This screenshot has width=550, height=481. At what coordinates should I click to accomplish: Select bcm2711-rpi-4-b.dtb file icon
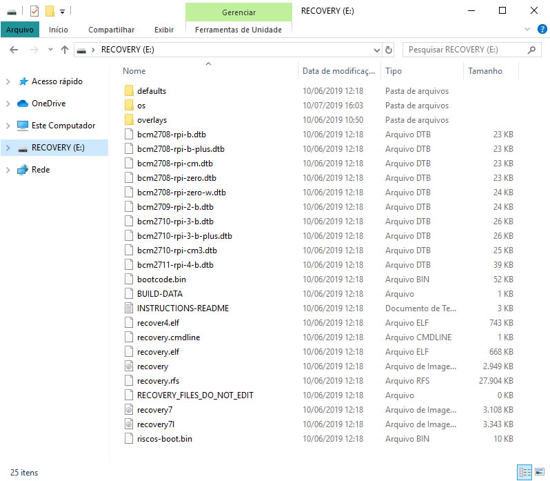[129, 264]
